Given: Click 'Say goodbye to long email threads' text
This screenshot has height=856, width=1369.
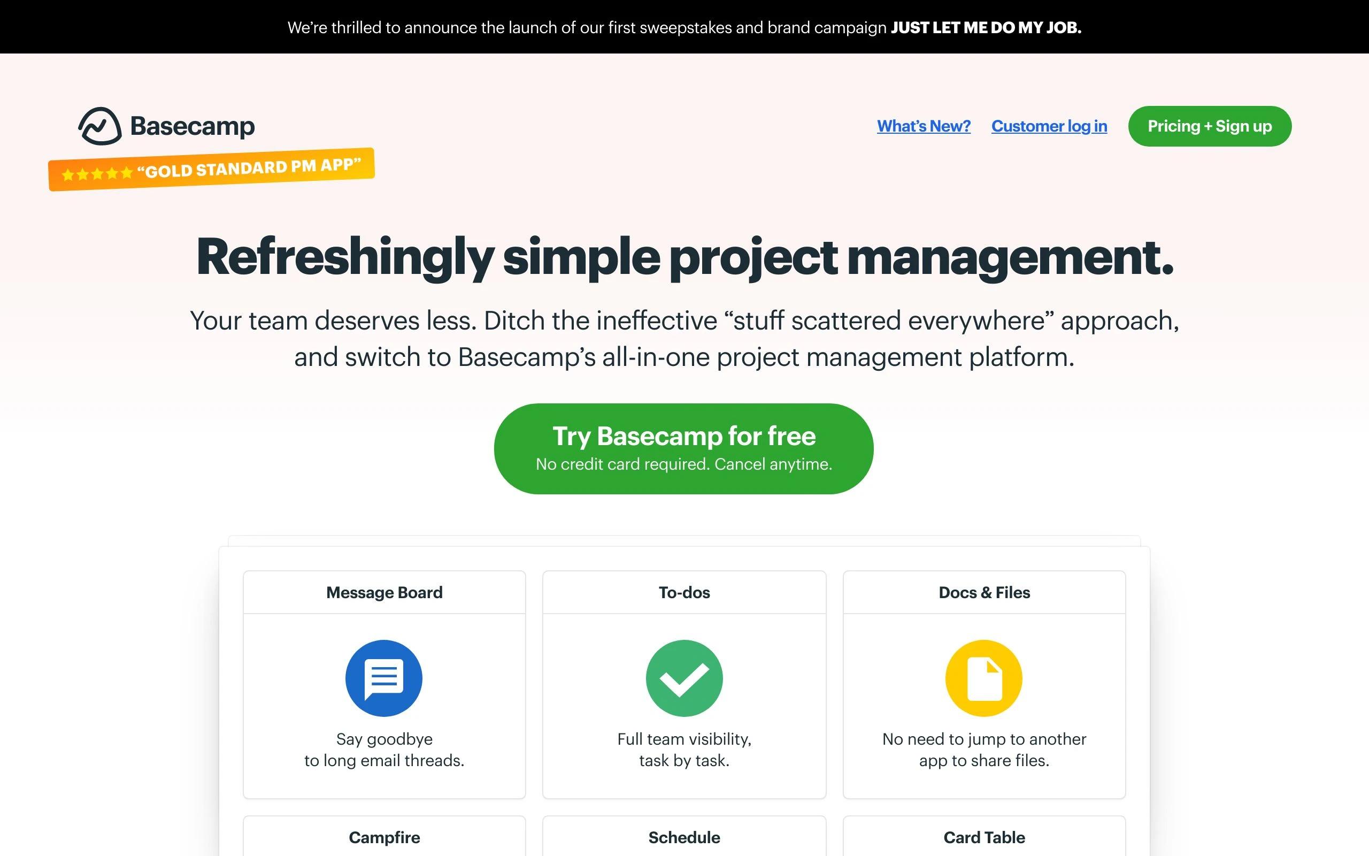Looking at the screenshot, I should coord(384,750).
